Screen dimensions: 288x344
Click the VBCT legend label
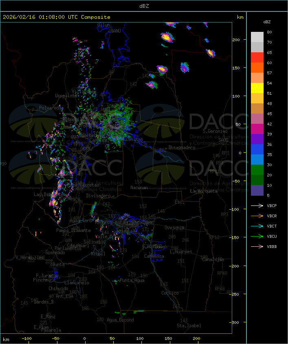coord(272,226)
